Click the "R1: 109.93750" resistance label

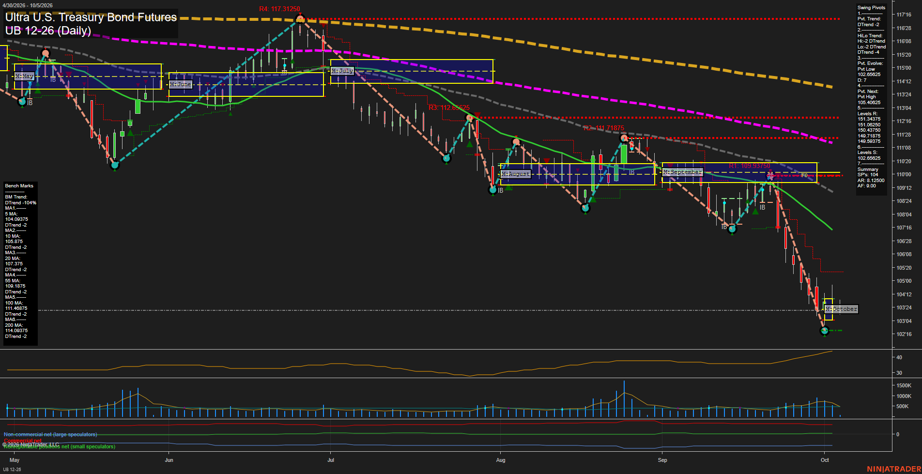[749, 166]
